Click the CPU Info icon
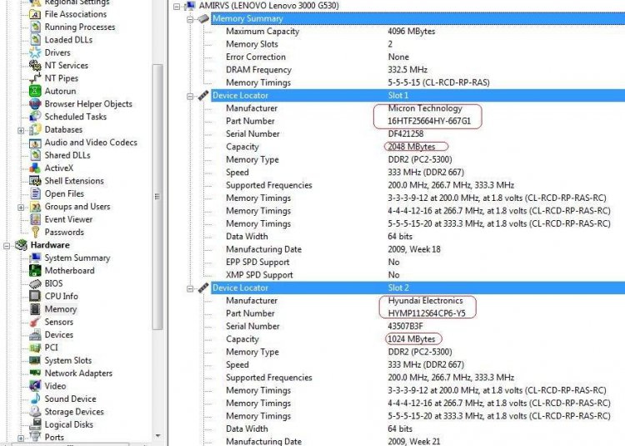The width and height of the screenshot is (625, 446). (x=35, y=296)
